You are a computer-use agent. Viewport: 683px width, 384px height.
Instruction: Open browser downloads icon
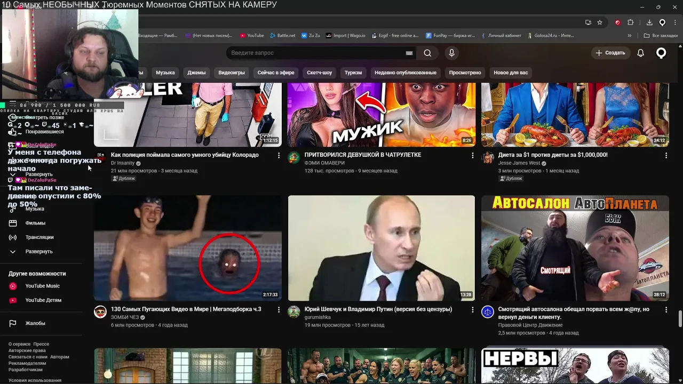[649, 22]
